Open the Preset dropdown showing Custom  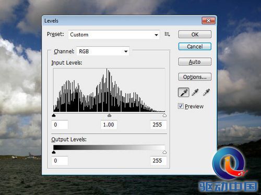click(x=114, y=35)
